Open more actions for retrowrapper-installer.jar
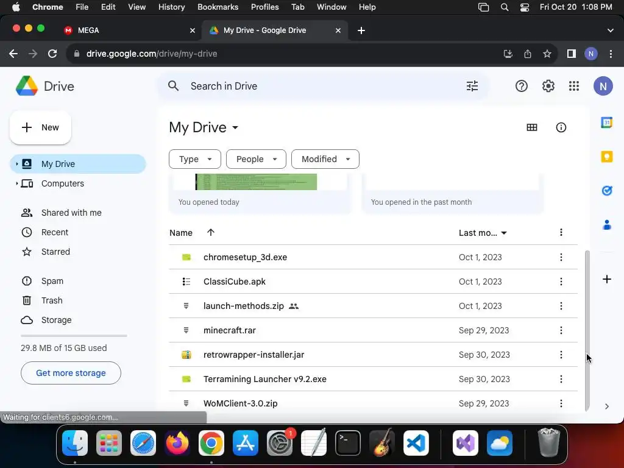Viewport: 624px width, 468px height. pos(561,355)
